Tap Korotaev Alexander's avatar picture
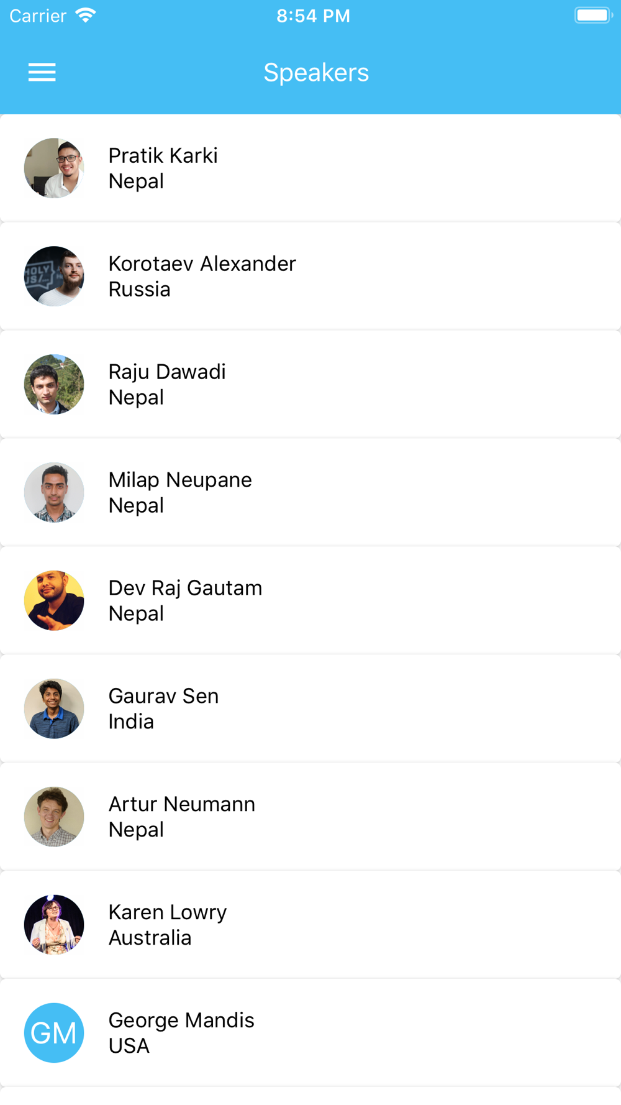Screen dimensions: 621x1105 [54, 277]
